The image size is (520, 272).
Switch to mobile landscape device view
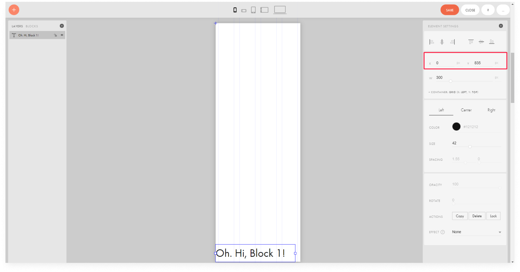click(244, 11)
